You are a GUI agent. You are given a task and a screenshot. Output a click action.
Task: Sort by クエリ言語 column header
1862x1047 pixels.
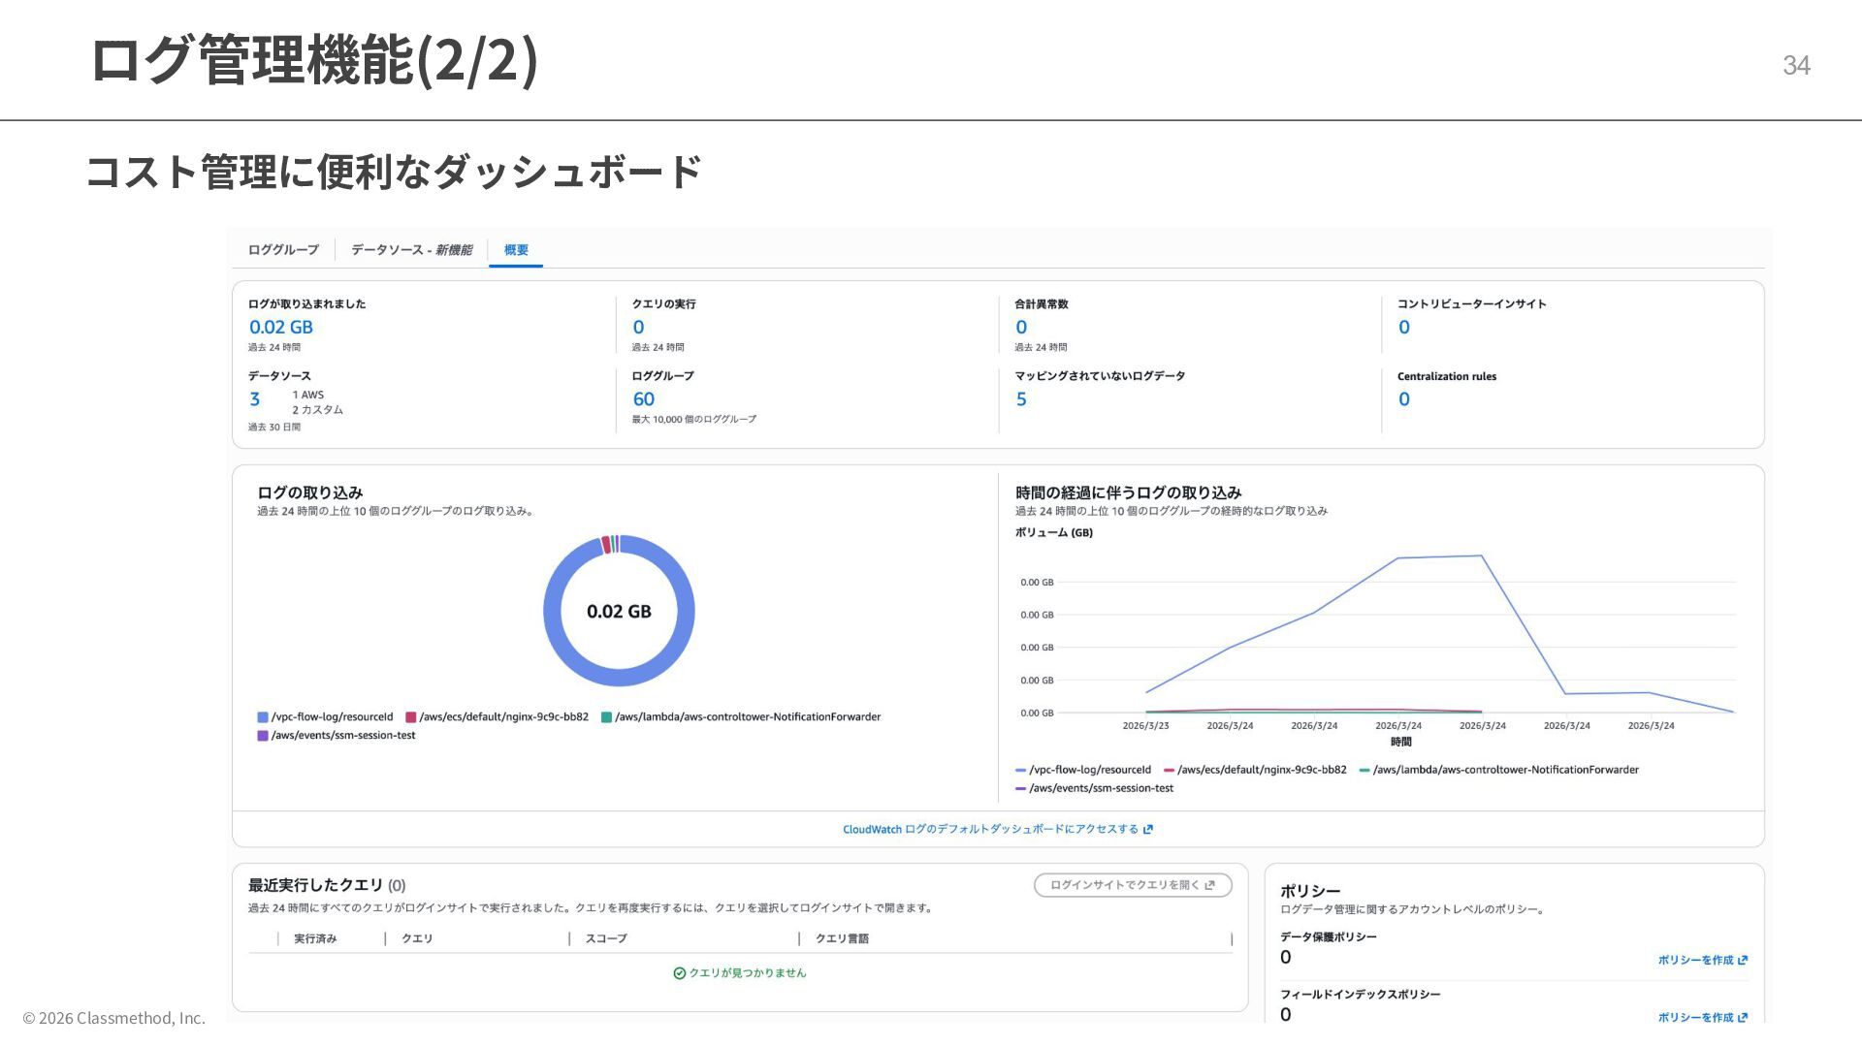pos(842,938)
